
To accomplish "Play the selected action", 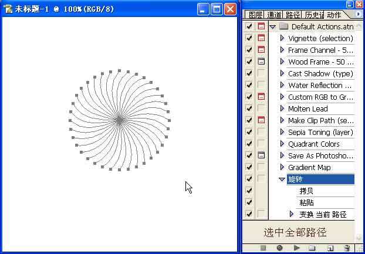I will tap(296, 248).
